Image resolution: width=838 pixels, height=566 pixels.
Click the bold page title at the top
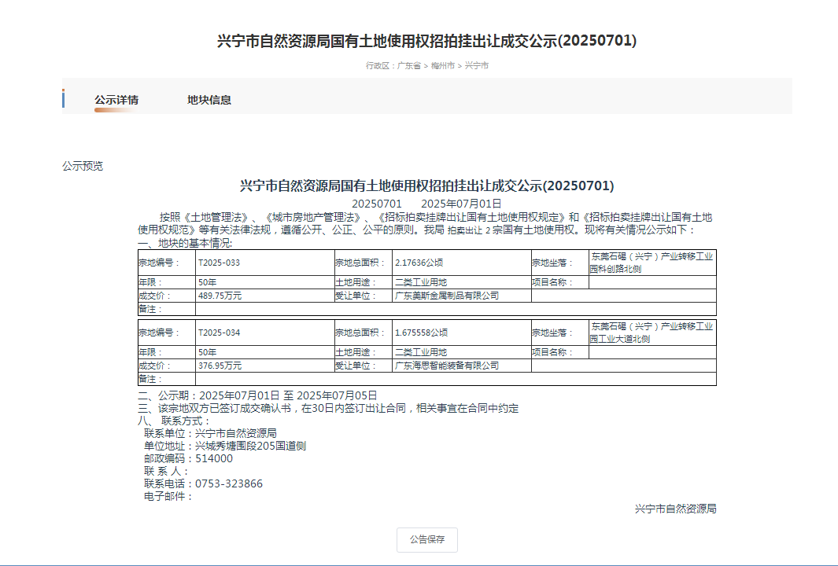point(426,42)
